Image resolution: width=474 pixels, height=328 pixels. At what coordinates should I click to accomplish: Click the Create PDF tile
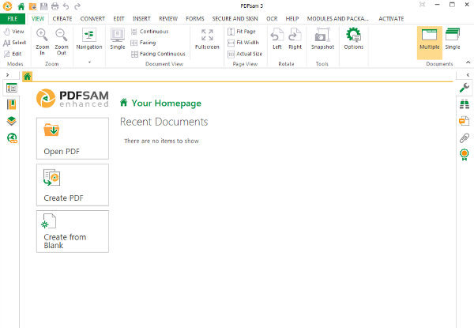73,185
